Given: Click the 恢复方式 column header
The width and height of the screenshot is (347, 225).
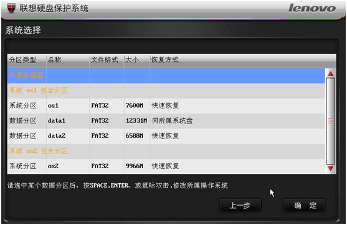Looking at the screenshot, I should click(x=243, y=60).
